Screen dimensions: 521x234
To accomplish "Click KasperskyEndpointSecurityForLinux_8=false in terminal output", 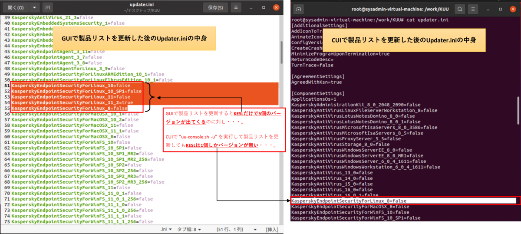I will (x=349, y=201).
